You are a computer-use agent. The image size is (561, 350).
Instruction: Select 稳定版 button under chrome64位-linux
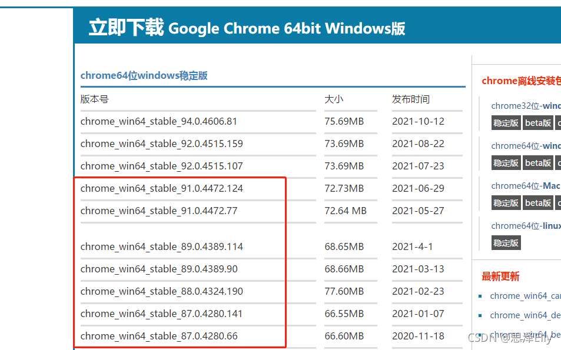point(506,243)
